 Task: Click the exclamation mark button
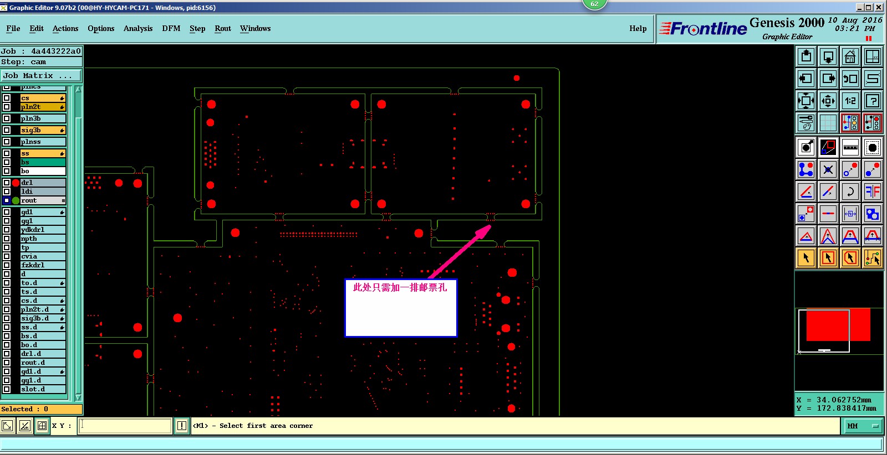click(x=182, y=426)
